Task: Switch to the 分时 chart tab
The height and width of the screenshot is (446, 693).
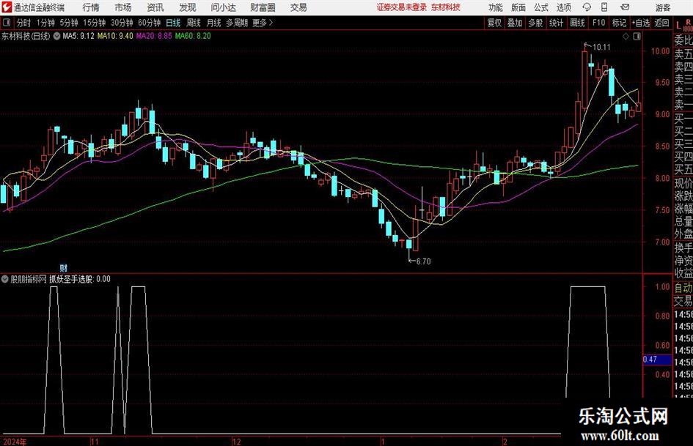Action: pyautogui.click(x=23, y=23)
